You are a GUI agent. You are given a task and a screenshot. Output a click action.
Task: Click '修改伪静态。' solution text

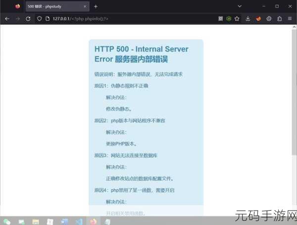pos(119,109)
